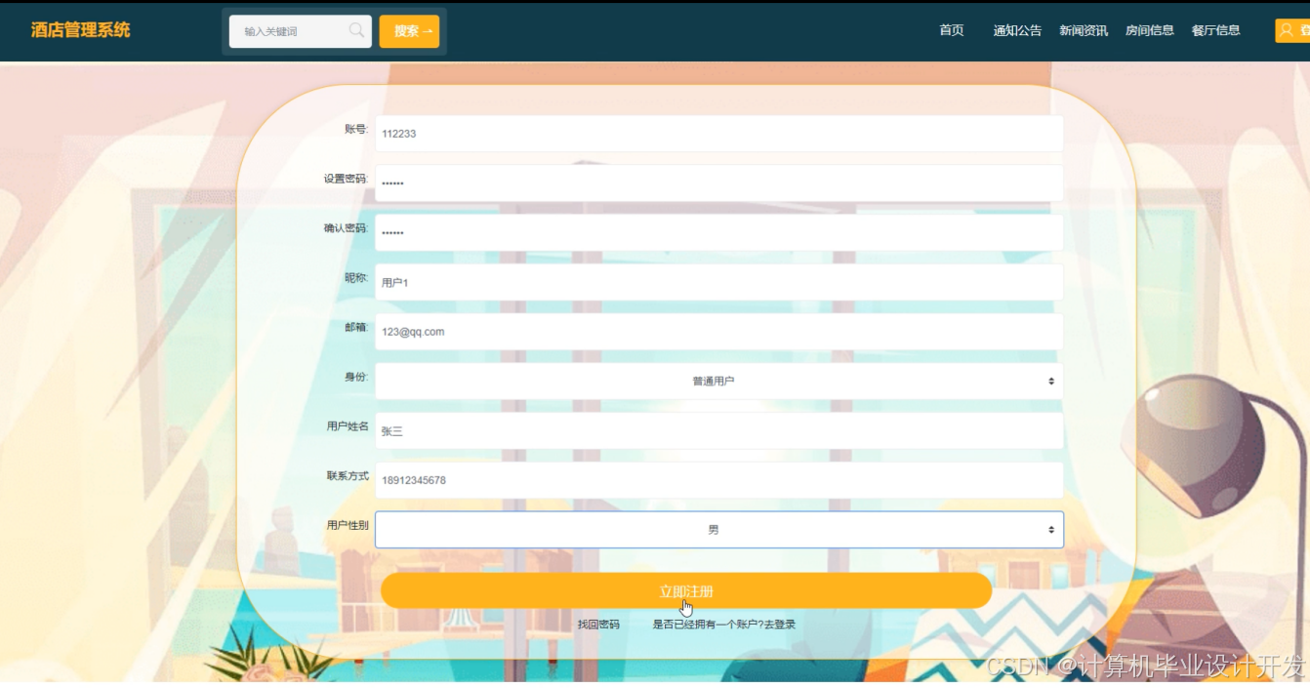
Task: Select the 邮箱 input containing 123@qq.com
Action: tap(719, 332)
